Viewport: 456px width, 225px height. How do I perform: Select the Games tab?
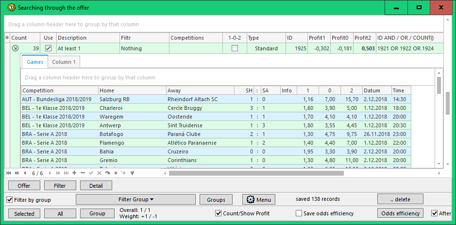(x=35, y=62)
